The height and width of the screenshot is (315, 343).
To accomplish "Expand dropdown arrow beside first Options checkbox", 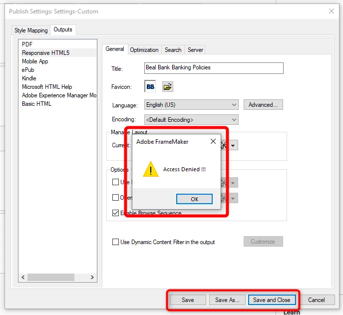I will 233,183.
